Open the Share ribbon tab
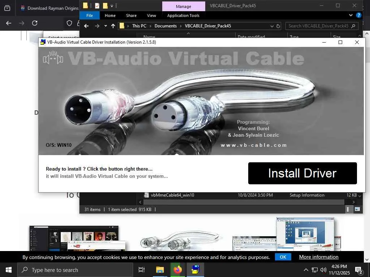 click(x=131, y=16)
